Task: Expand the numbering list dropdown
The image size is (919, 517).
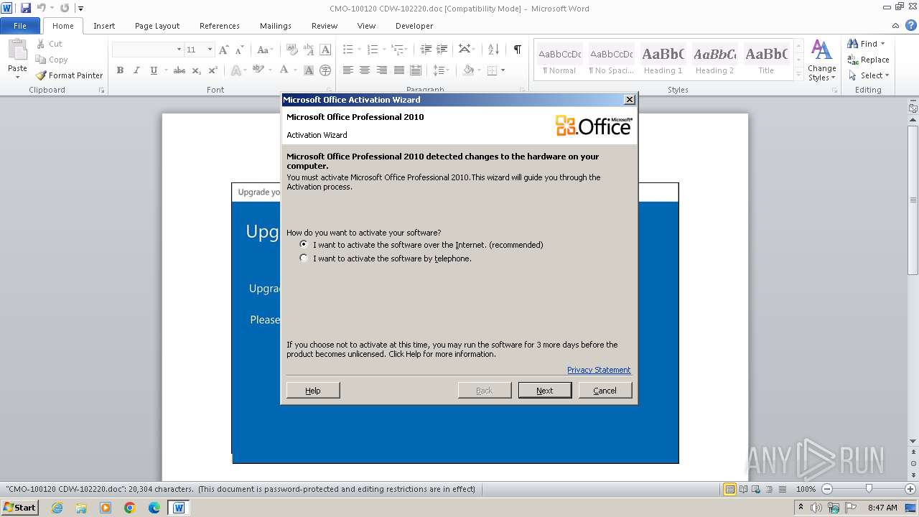Action: [385, 50]
